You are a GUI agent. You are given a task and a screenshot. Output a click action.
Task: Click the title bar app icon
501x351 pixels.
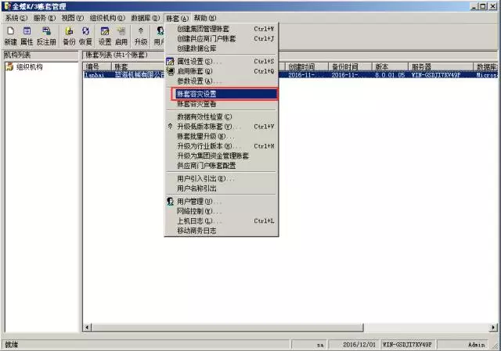pyautogui.click(x=7, y=6)
